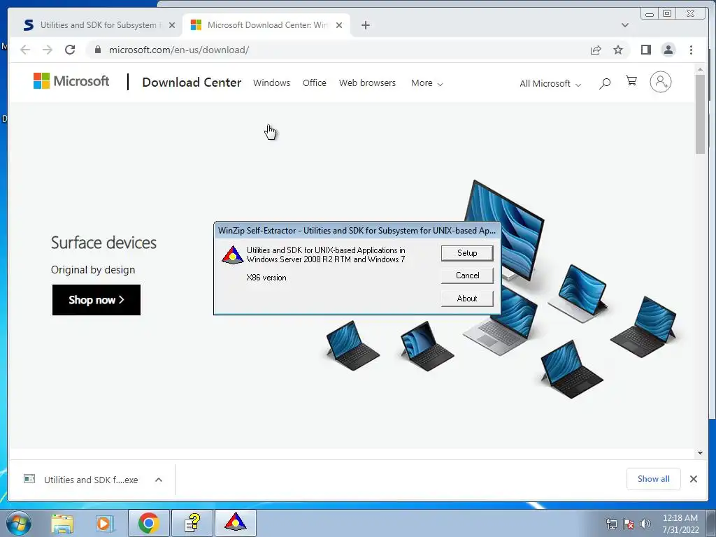Open the downloaded Utilities and SDK exe file

click(81, 480)
